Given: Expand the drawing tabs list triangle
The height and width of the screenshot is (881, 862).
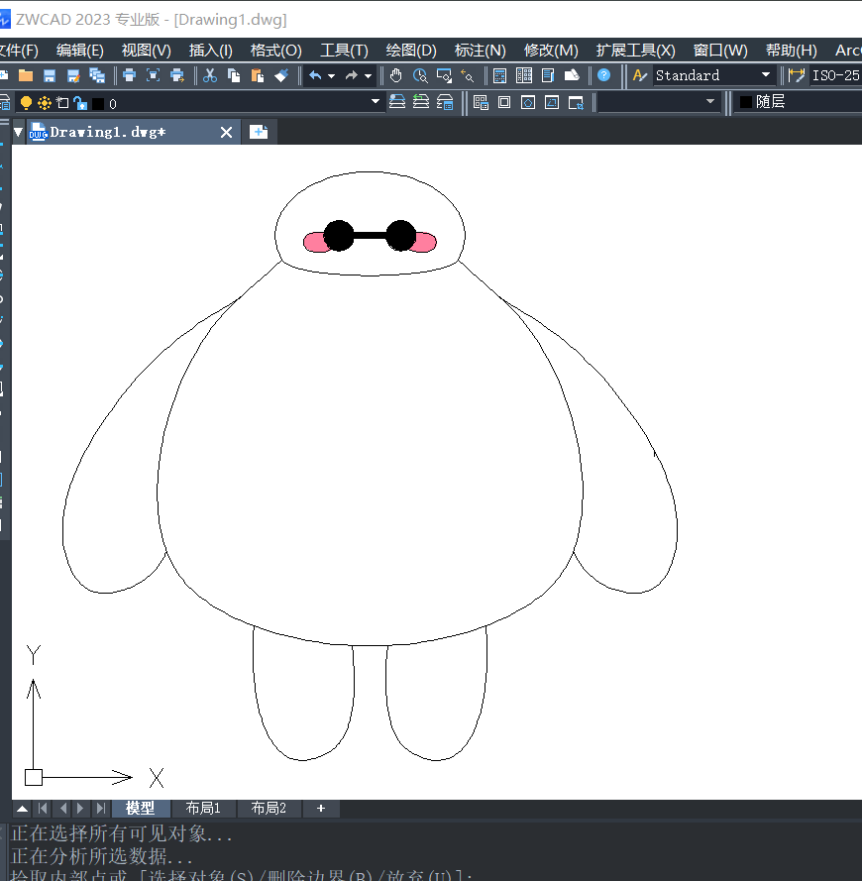Looking at the screenshot, I should tap(19, 132).
